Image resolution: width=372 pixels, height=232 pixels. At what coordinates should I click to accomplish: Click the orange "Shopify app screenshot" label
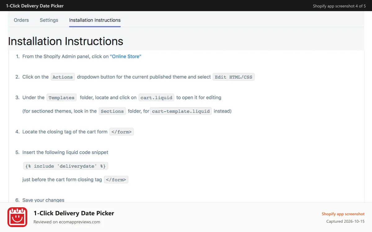(x=343, y=214)
